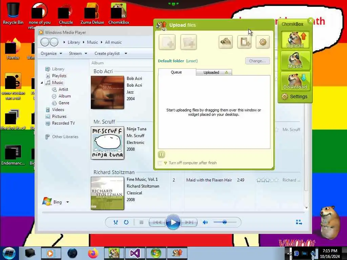The width and height of the screenshot is (347, 260).
Task: Open ChomikBox widget Music section
Action: [x=295, y=60]
